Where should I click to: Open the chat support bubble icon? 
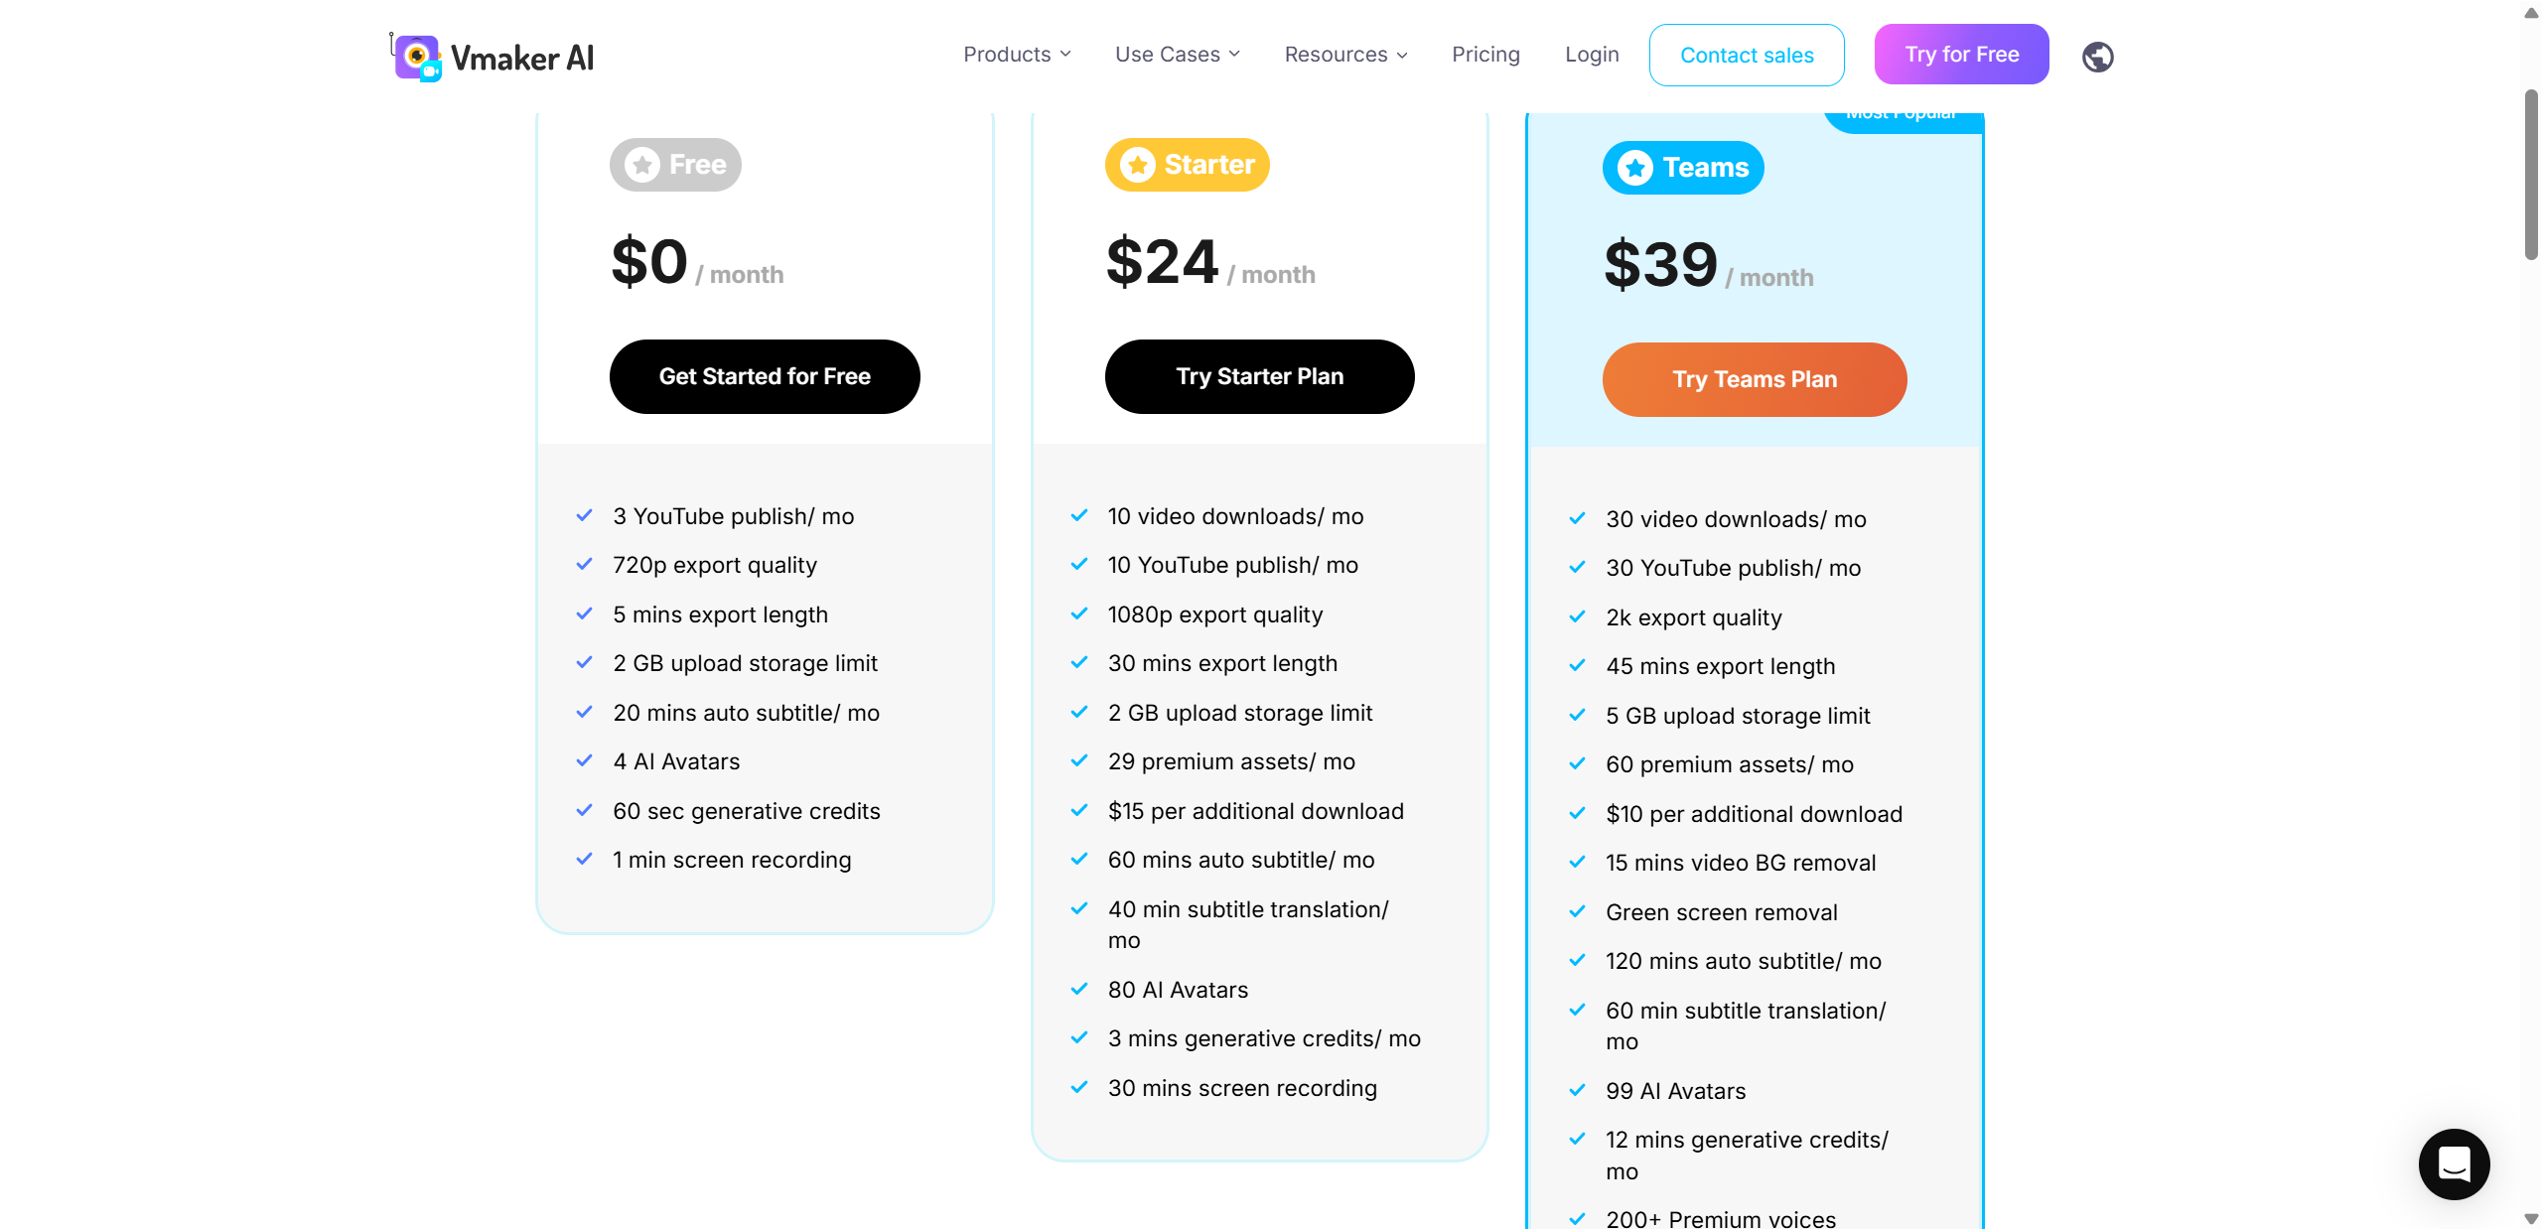pos(2453,1164)
